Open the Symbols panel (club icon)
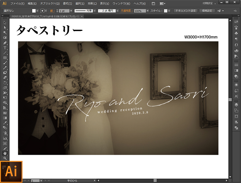The height and width of the screenshot is (183, 241). (236, 33)
